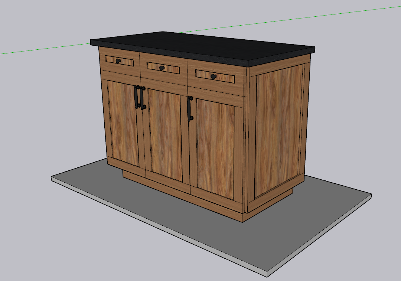
Task: Click the left drawer's round knob
Action: point(118,61)
